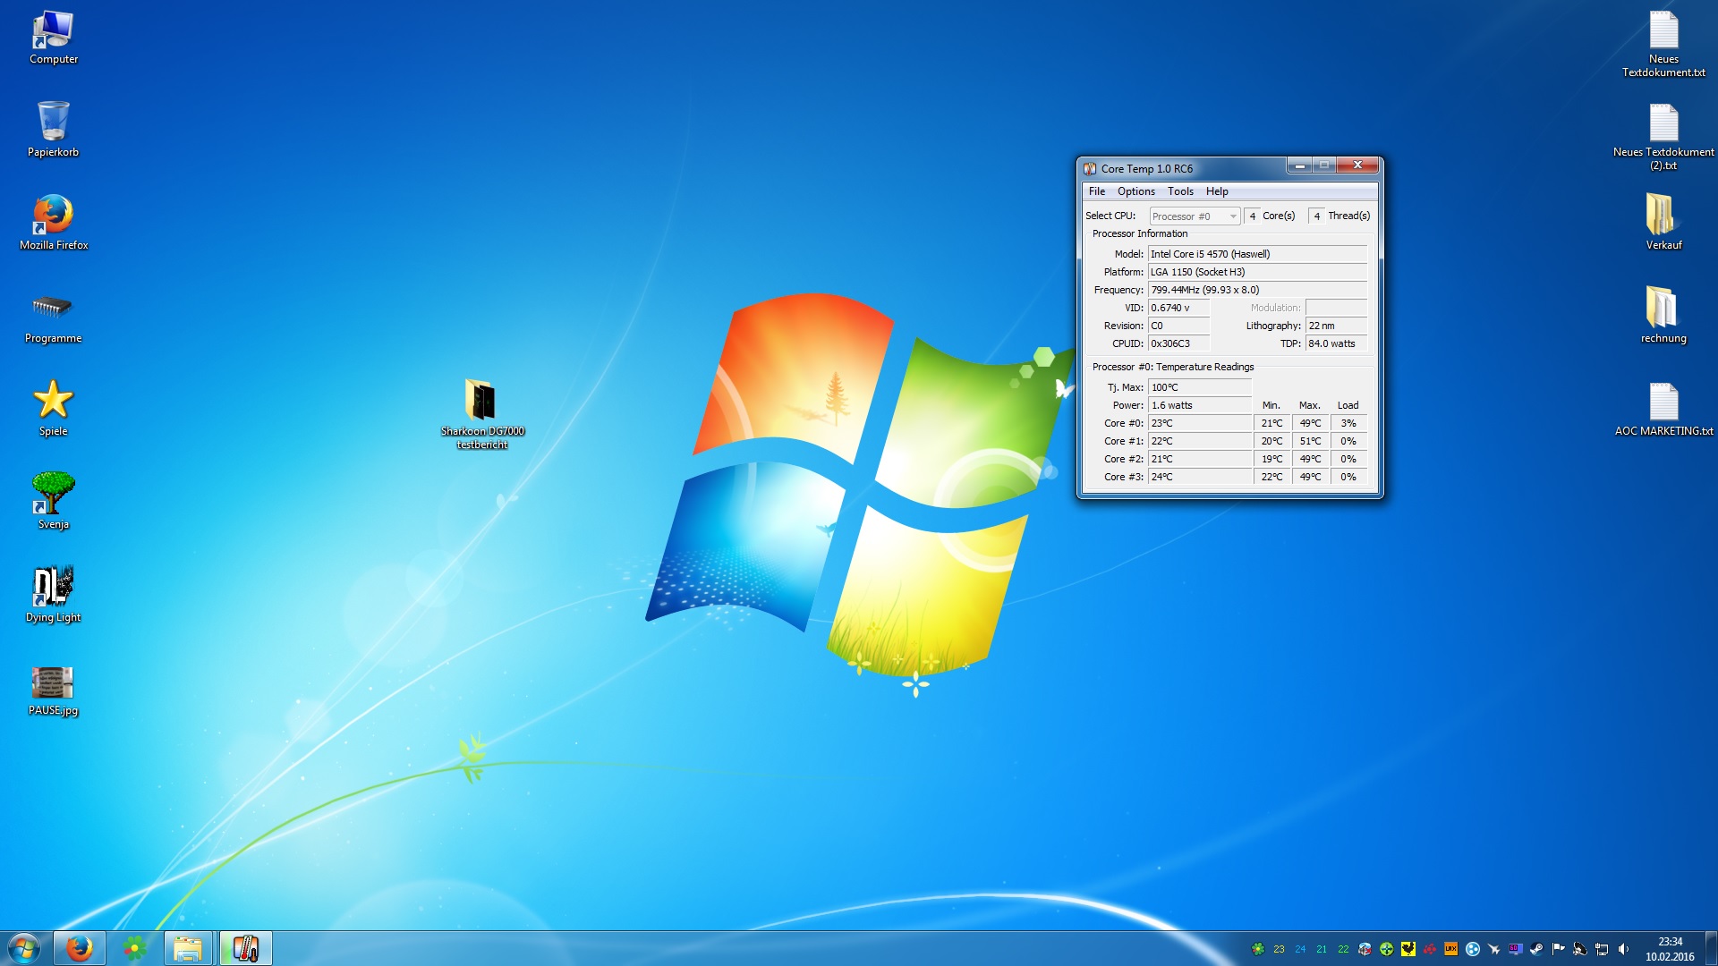Open the Help menu in Core Temp
The width and height of the screenshot is (1718, 966).
point(1217,191)
